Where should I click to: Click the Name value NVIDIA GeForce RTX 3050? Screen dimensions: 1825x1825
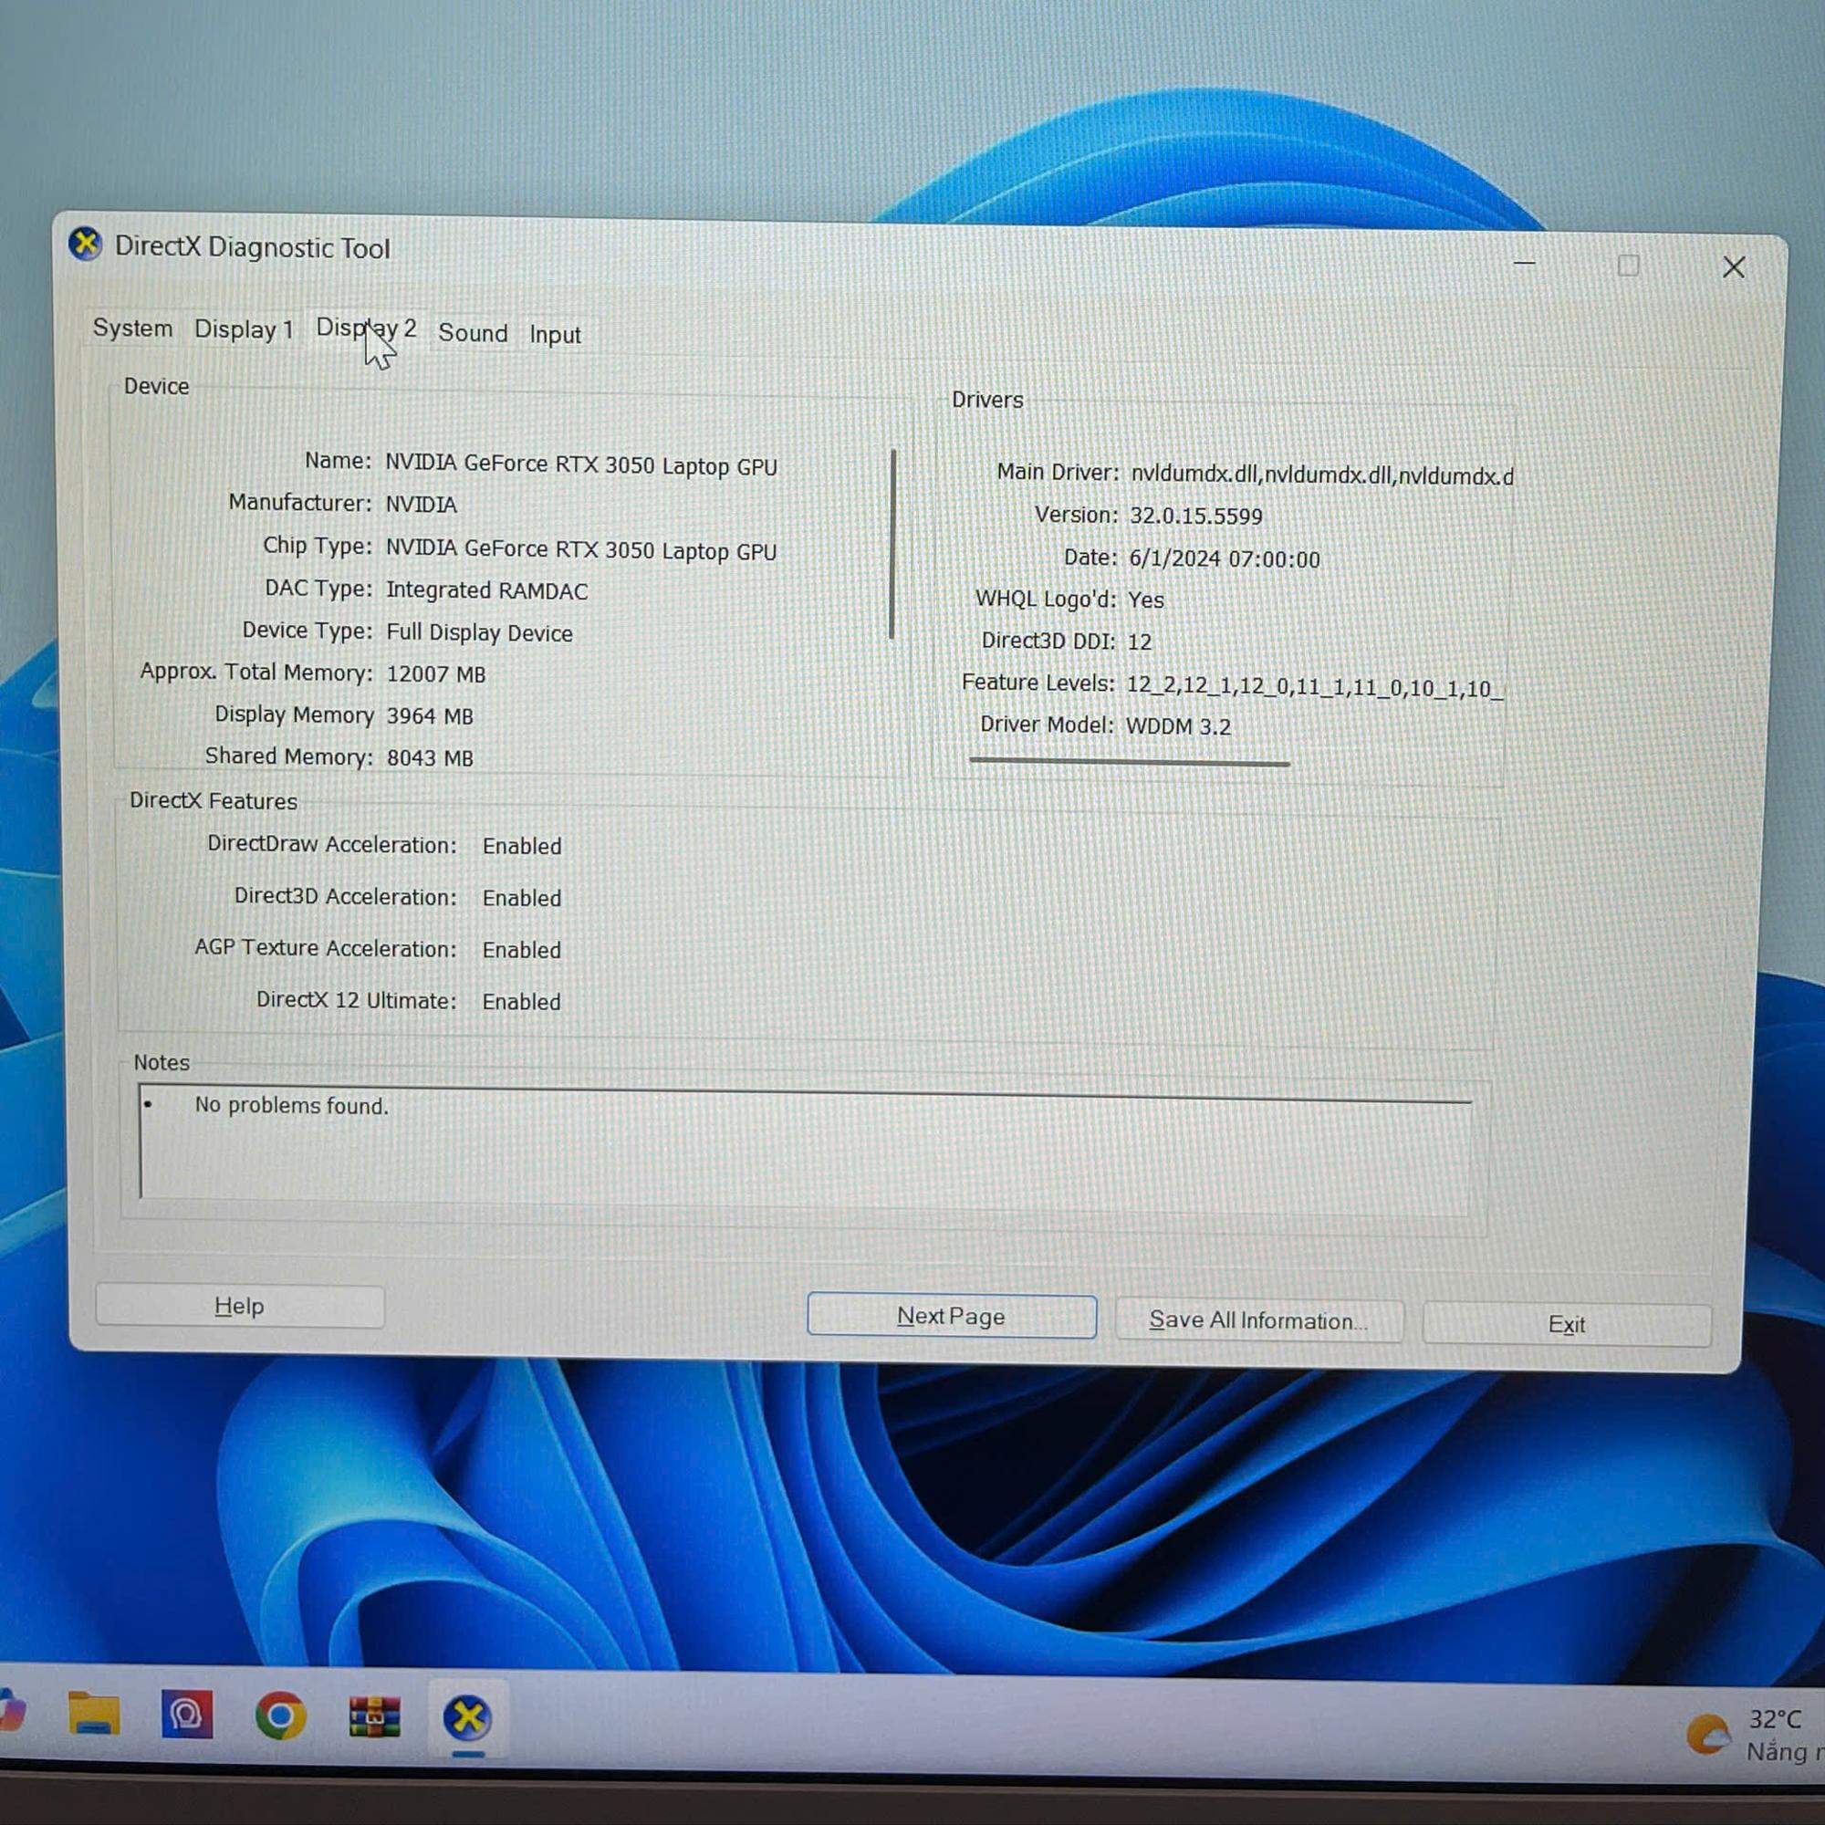tap(581, 464)
